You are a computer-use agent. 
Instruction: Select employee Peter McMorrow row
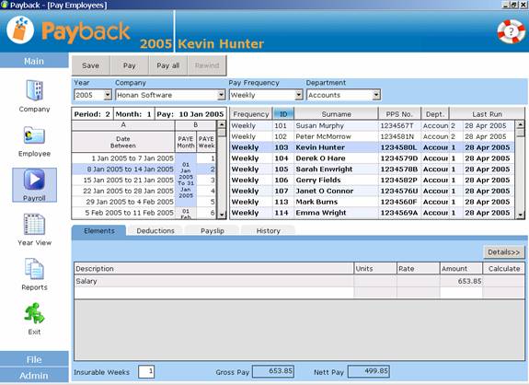tap(372, 136)
